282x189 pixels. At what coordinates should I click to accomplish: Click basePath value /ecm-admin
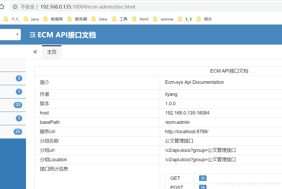pos(177,122)
